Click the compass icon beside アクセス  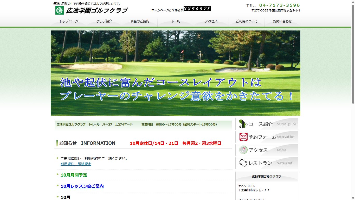point(243,150)
